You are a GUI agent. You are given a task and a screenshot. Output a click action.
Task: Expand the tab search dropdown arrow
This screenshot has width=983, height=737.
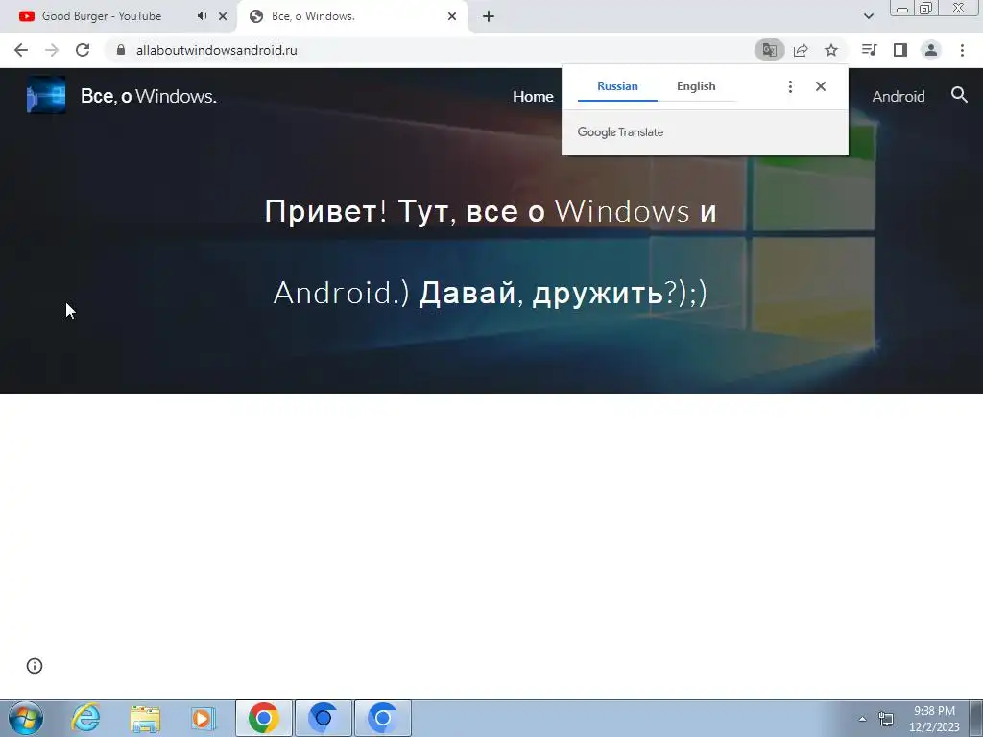pos(868,16)
